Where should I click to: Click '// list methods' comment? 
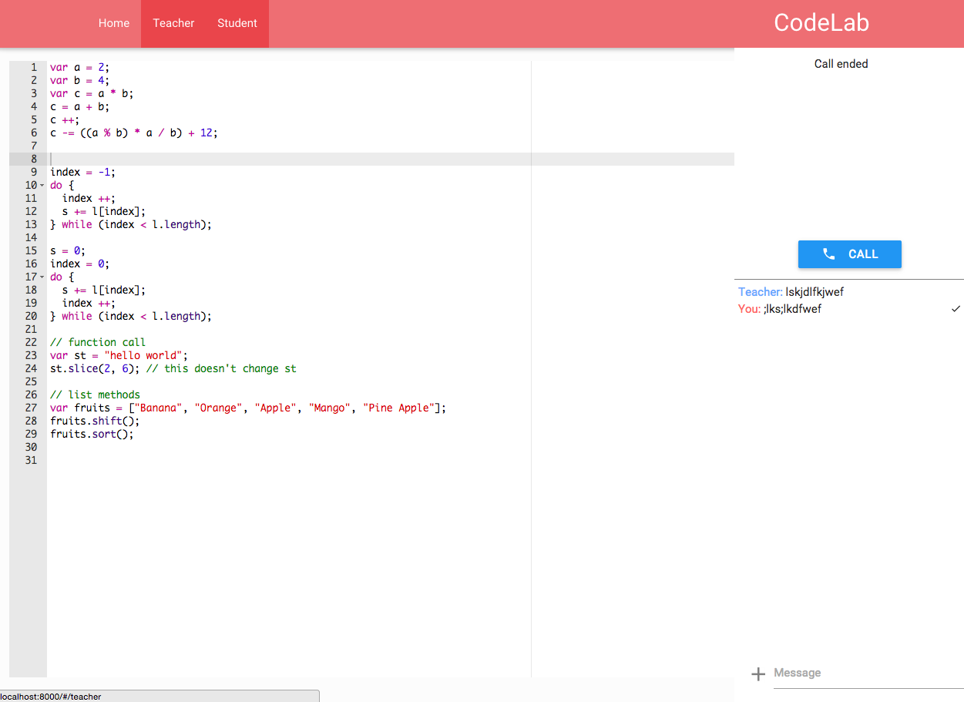pos(95,395)
